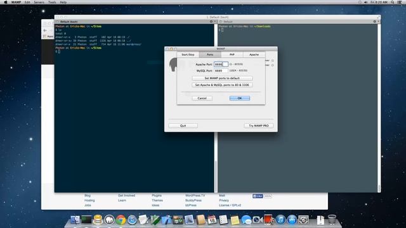Open the MAMP application menu
The height and width of the screenshot is (228, 406).
click(16, 2)
